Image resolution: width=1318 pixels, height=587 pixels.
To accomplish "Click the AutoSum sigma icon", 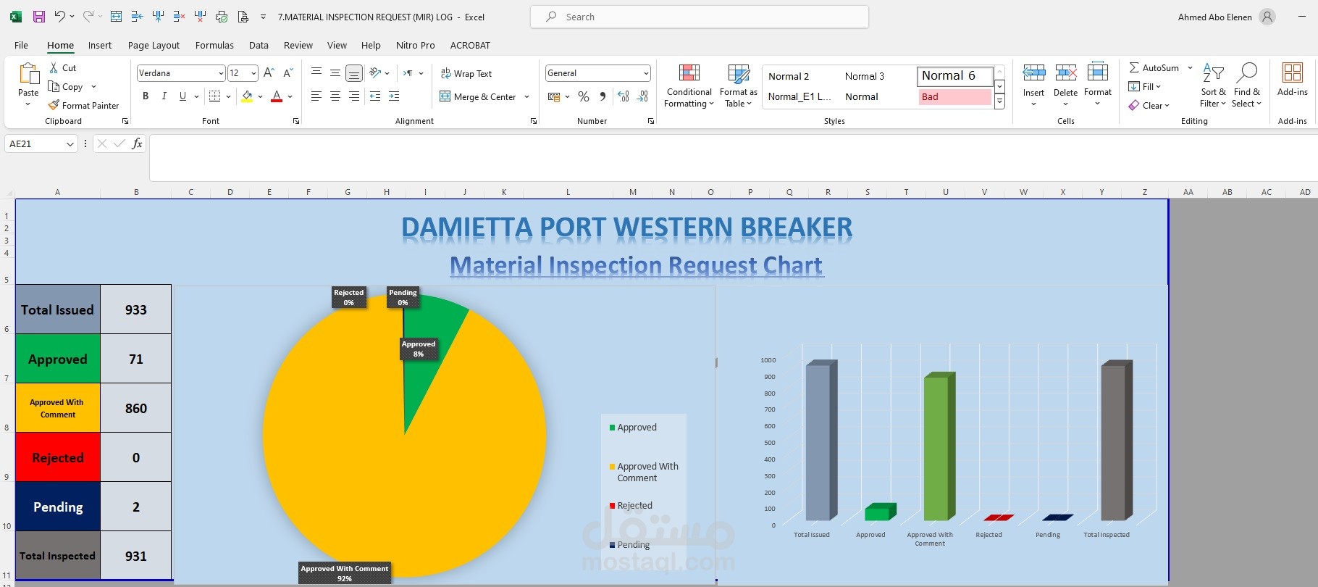I will 1134,67.
